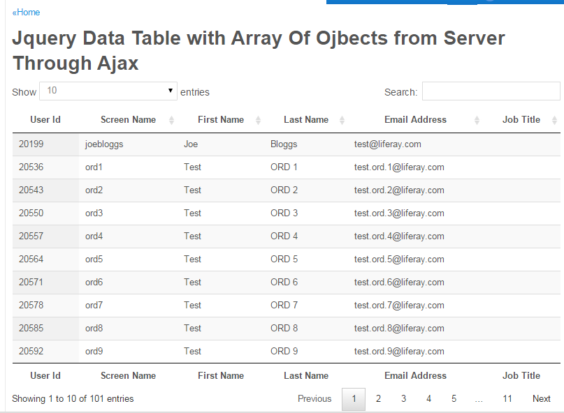Click the Previous pagination button
The image size is (564, 413).
click(x=314, y=398)
